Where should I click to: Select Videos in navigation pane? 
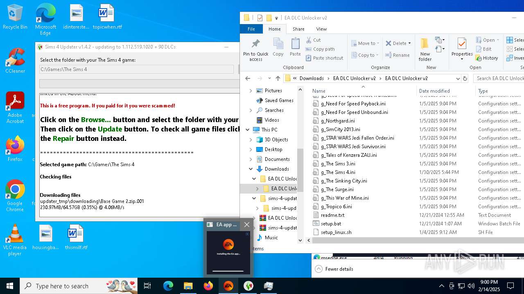pos(272,120)
